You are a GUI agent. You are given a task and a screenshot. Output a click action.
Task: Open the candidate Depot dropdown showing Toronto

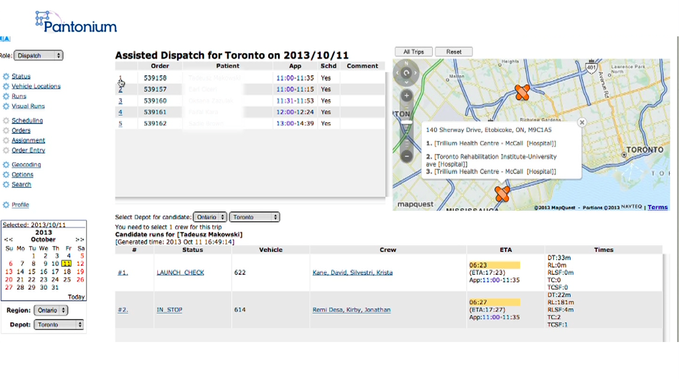tap(255, 217)
